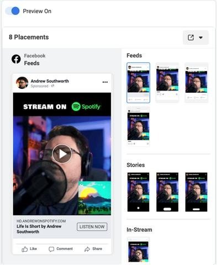The image size is (217, 265).
Task: Toggle the Preview On switch
Action: click(12, 11)
